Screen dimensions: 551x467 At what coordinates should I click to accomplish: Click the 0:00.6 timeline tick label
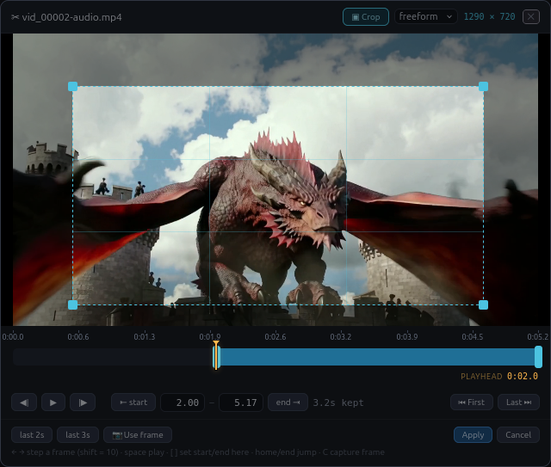point(78,337)
